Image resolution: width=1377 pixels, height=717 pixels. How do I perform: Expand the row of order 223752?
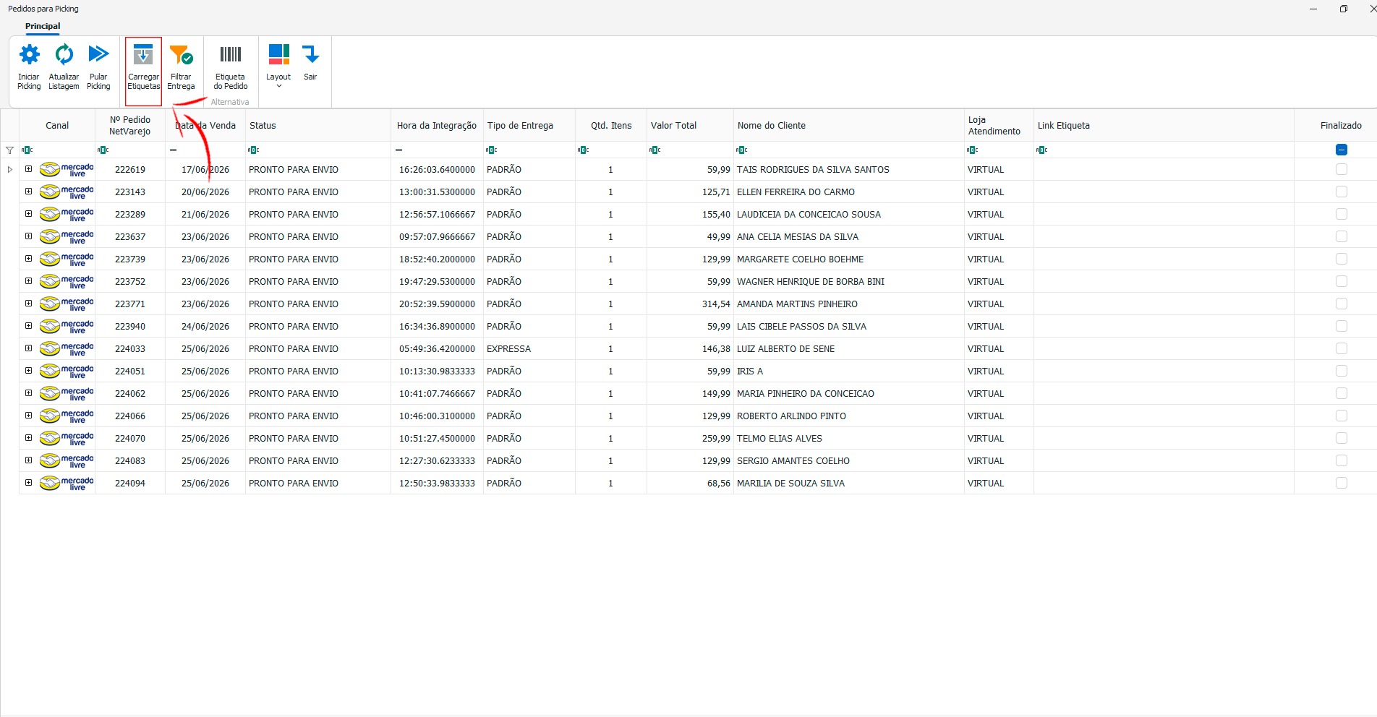[28, 281]
